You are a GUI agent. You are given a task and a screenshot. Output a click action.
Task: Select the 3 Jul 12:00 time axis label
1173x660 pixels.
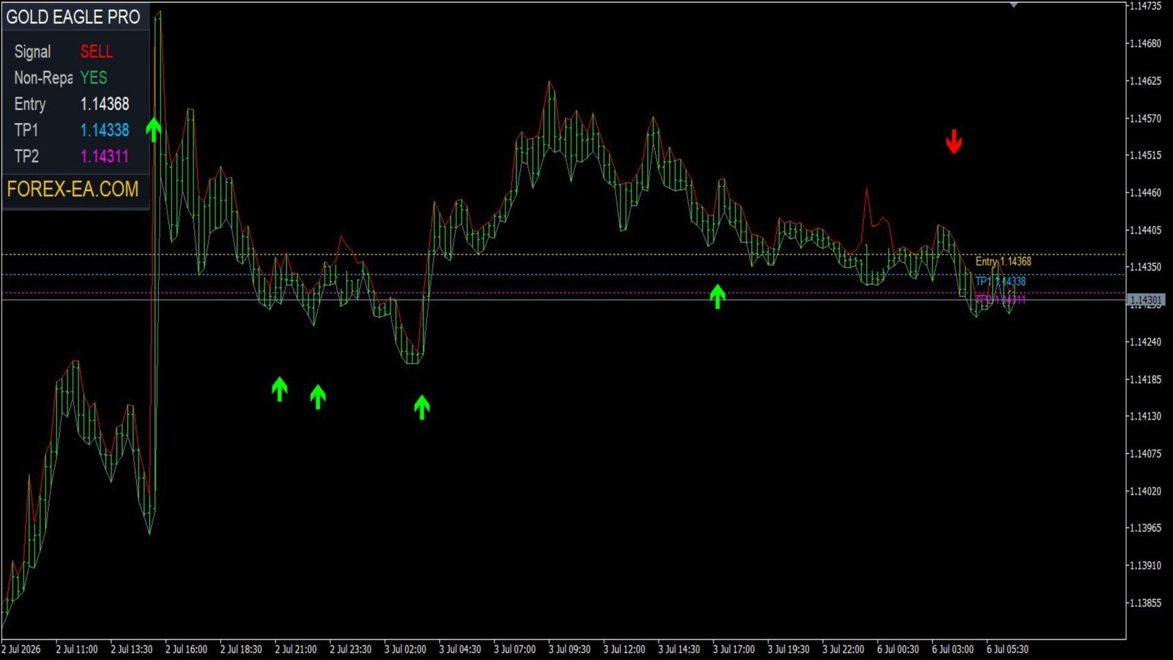[x=624, y=649]
